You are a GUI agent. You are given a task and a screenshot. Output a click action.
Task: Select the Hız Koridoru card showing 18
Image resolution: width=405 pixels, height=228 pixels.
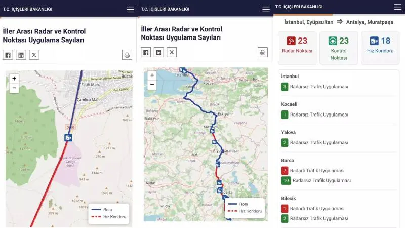point(380,47)
